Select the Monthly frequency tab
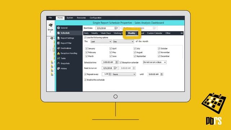The image size is (231, 130). (x=131, y=33)
